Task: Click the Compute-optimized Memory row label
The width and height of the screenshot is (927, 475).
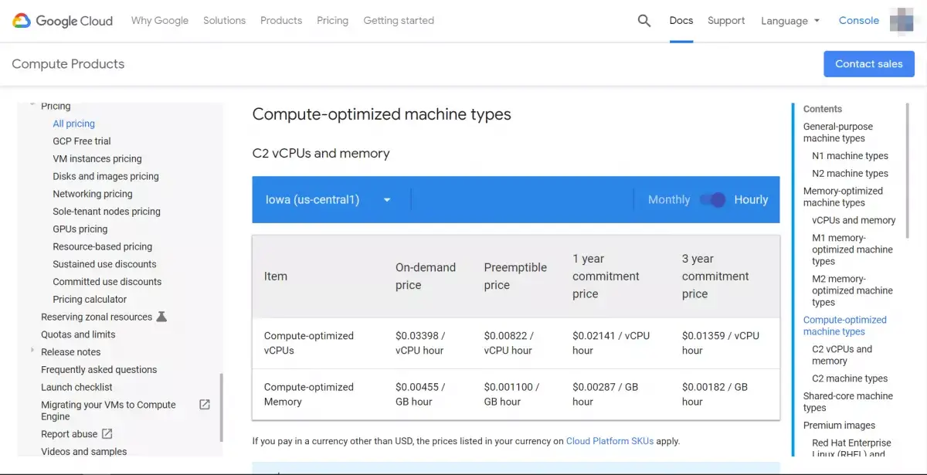Action: pos(309,395)
